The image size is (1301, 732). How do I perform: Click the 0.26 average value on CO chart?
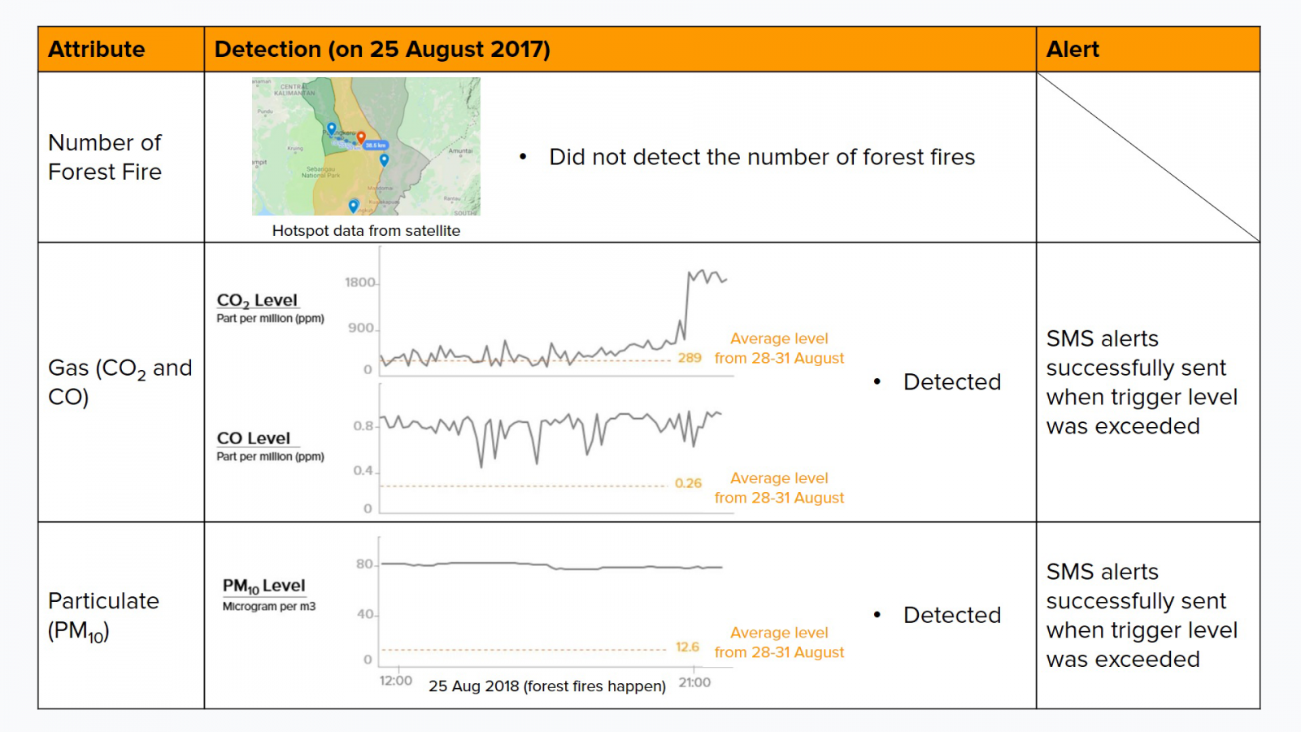click(x=688, y=483)
